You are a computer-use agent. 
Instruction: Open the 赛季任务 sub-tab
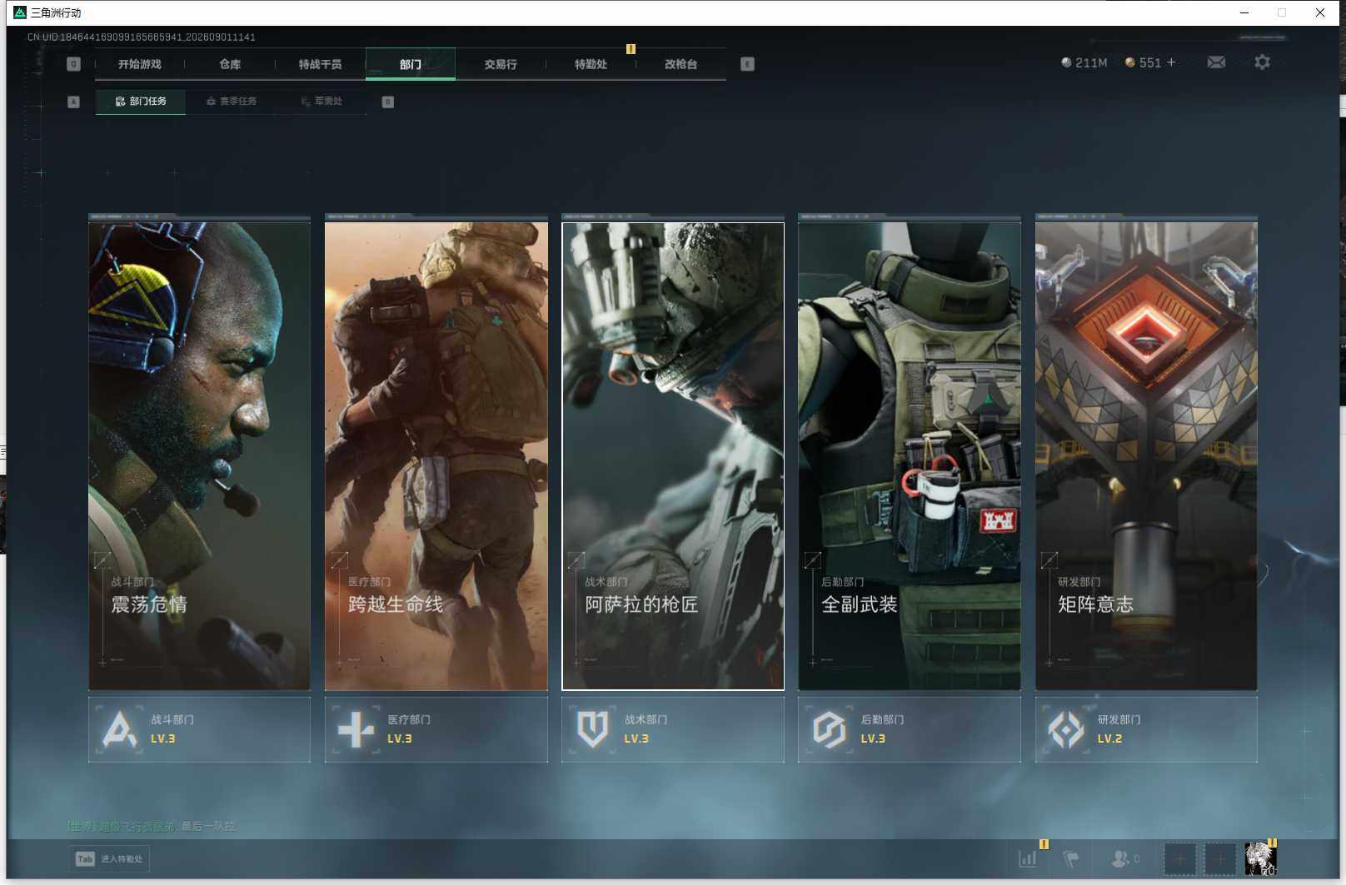click(232, 102)
